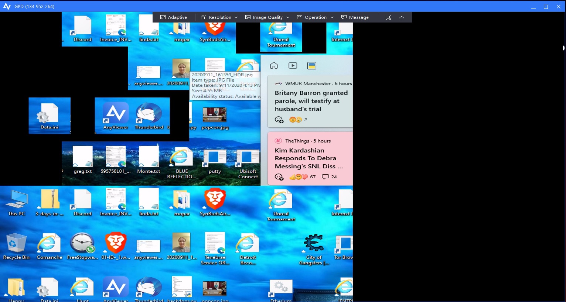Select the Tenebrae Service OR document icon
This screenshot has width=566, height=302.
pos(215,249)
